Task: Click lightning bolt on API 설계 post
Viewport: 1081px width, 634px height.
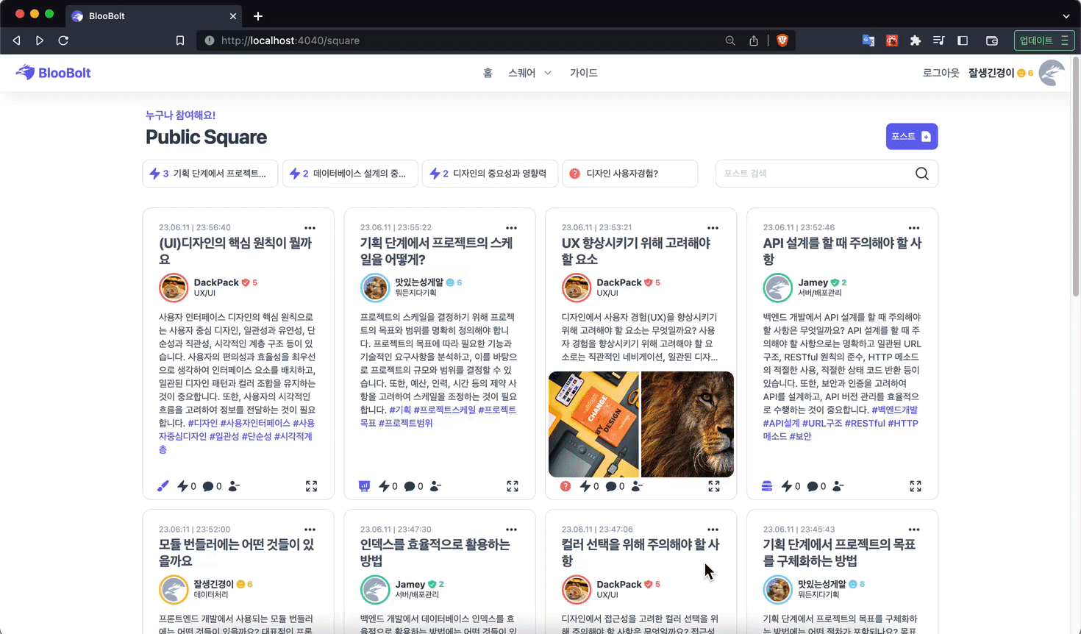Action: click(787, 486)
